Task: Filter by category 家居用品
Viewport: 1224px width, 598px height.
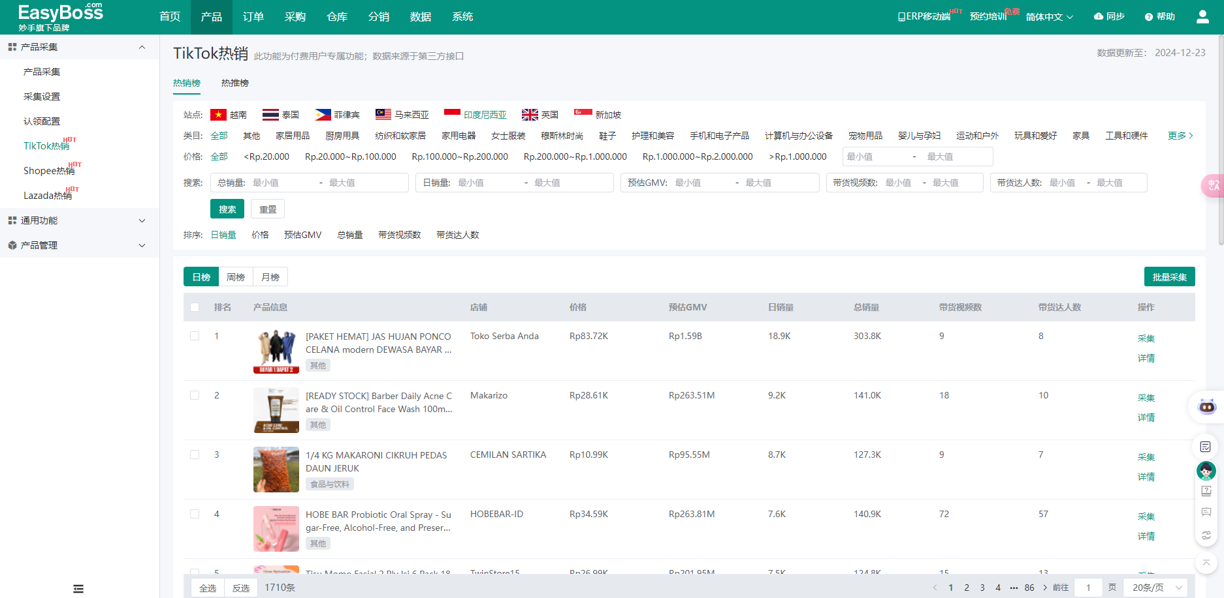Action: 293,136
